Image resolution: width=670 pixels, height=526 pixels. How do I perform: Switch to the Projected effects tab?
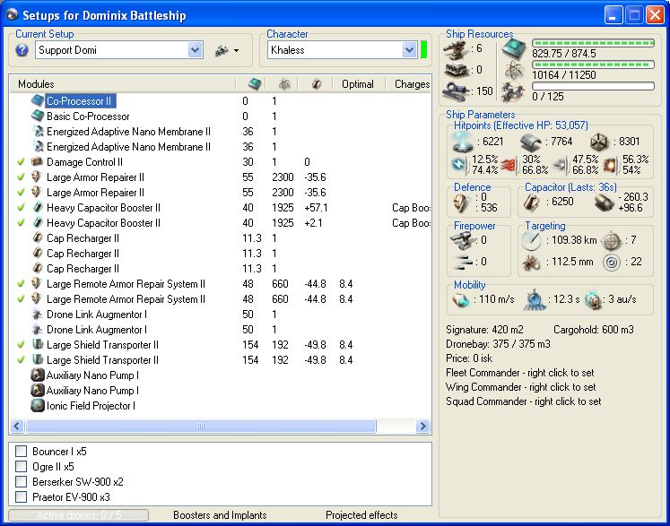click(x=361, y=515)
